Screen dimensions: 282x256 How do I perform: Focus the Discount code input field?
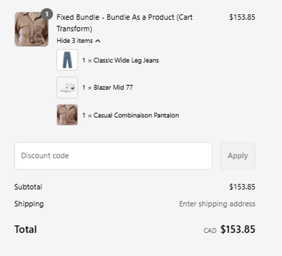[x=113, y=156]
